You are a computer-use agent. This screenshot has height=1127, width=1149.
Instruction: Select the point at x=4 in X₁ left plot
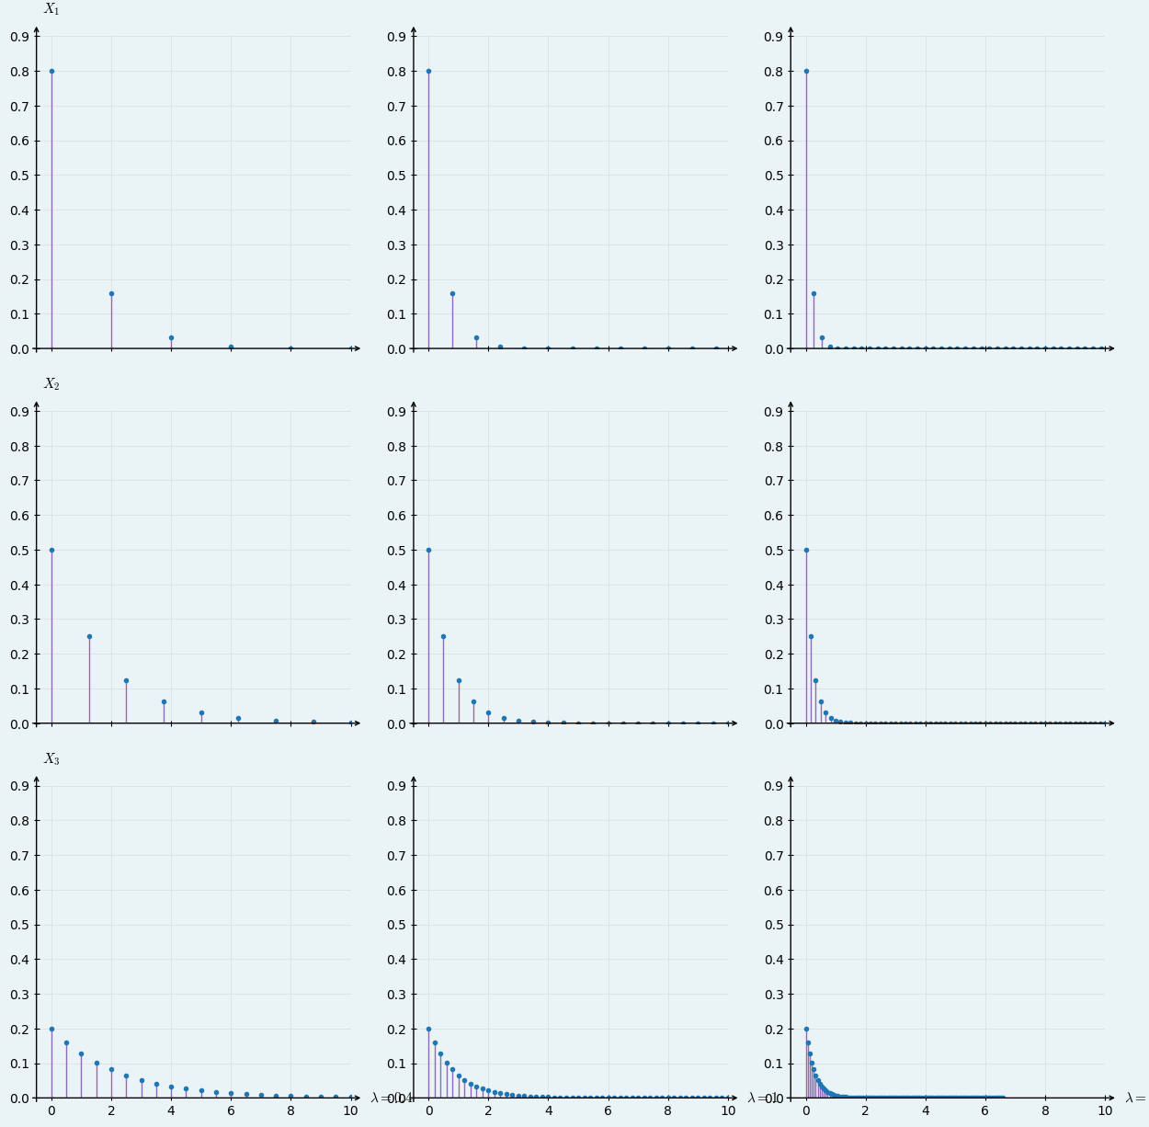[x=171, y=337]
